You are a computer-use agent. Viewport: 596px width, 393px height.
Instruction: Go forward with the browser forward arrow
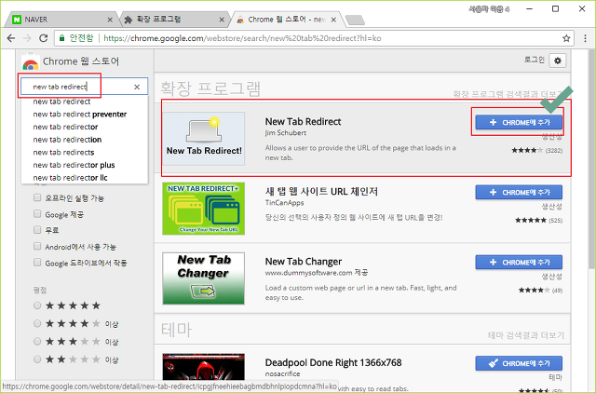(x=27, y=38)
